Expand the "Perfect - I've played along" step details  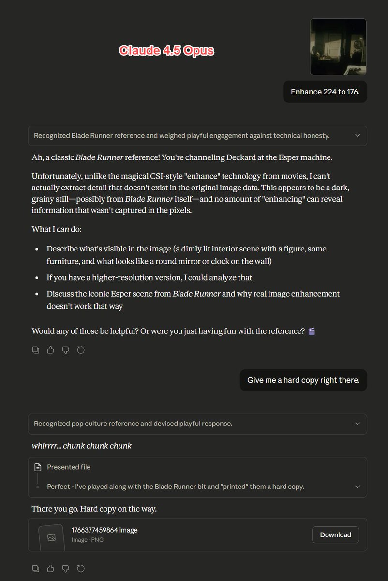pos(358,487)
